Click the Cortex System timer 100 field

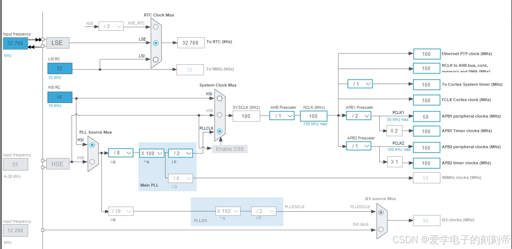(x=426, y=85)
